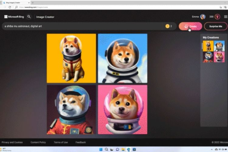The width and height of the screenshot is (228, 152).
Task: Focus the prompt text field
Action: pyautogui.click(x=82, y=26)
